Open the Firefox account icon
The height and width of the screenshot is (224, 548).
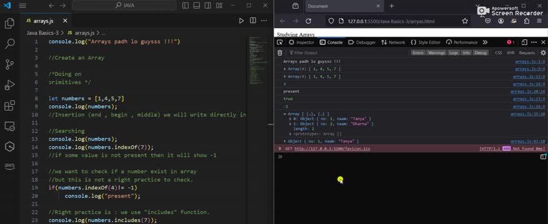tap(501, 21)
